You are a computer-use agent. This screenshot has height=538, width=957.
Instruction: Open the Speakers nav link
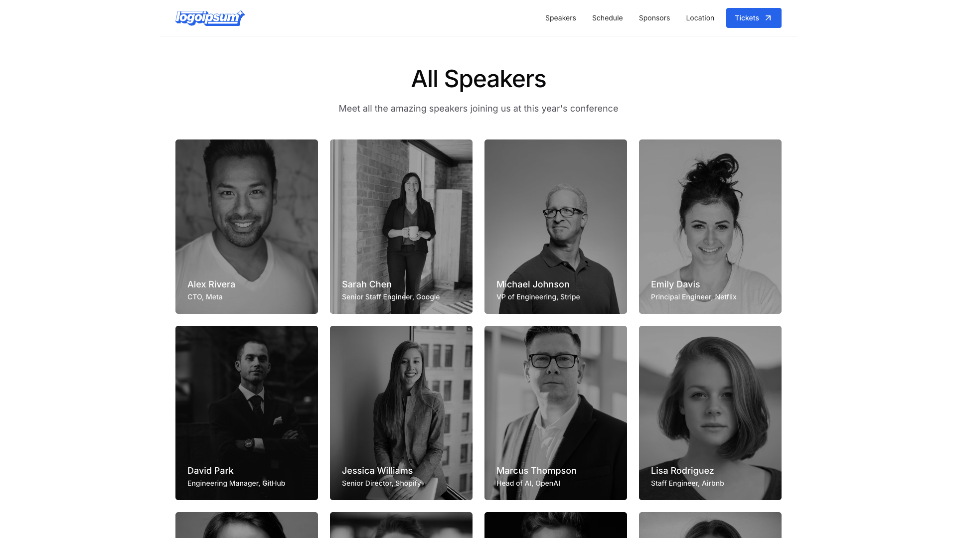coord(560,18)
